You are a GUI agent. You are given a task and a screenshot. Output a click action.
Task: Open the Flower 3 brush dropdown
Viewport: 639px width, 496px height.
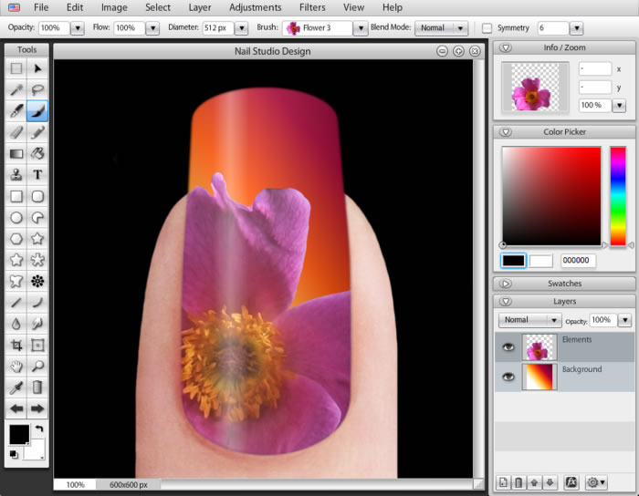(x=361, y=28)
